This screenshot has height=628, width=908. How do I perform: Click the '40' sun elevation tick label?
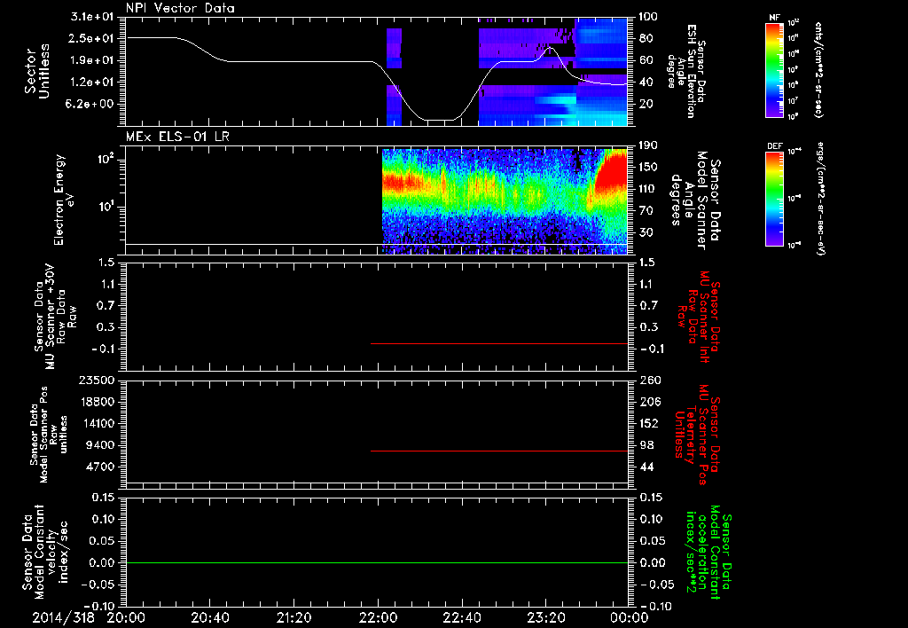coord(646,82)
